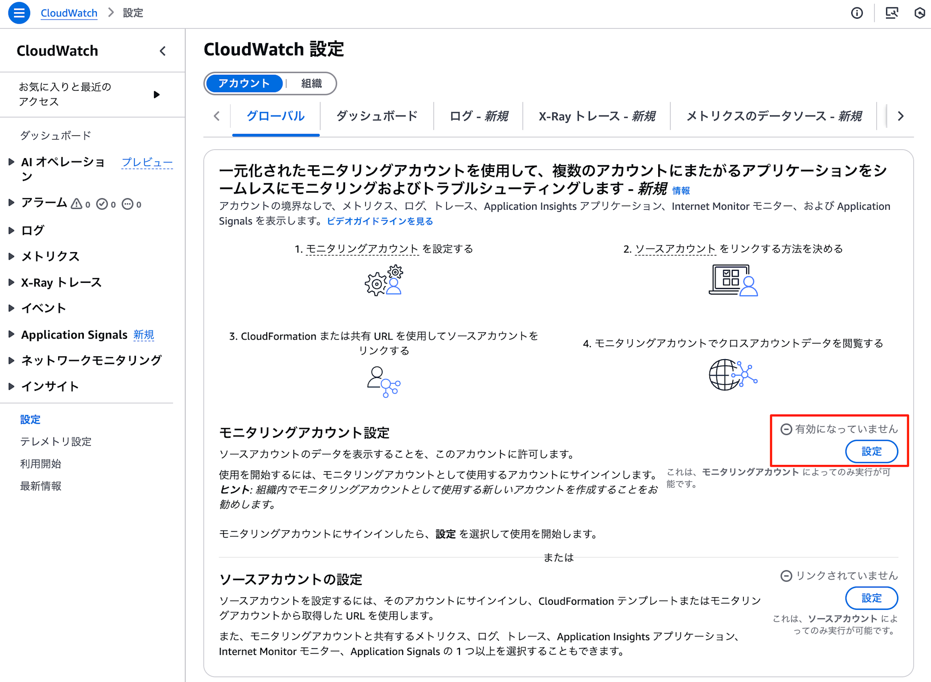Open ダッシュボード in the sidebar
The height and width of the screenshot is (682, 931).
point(56,135)
